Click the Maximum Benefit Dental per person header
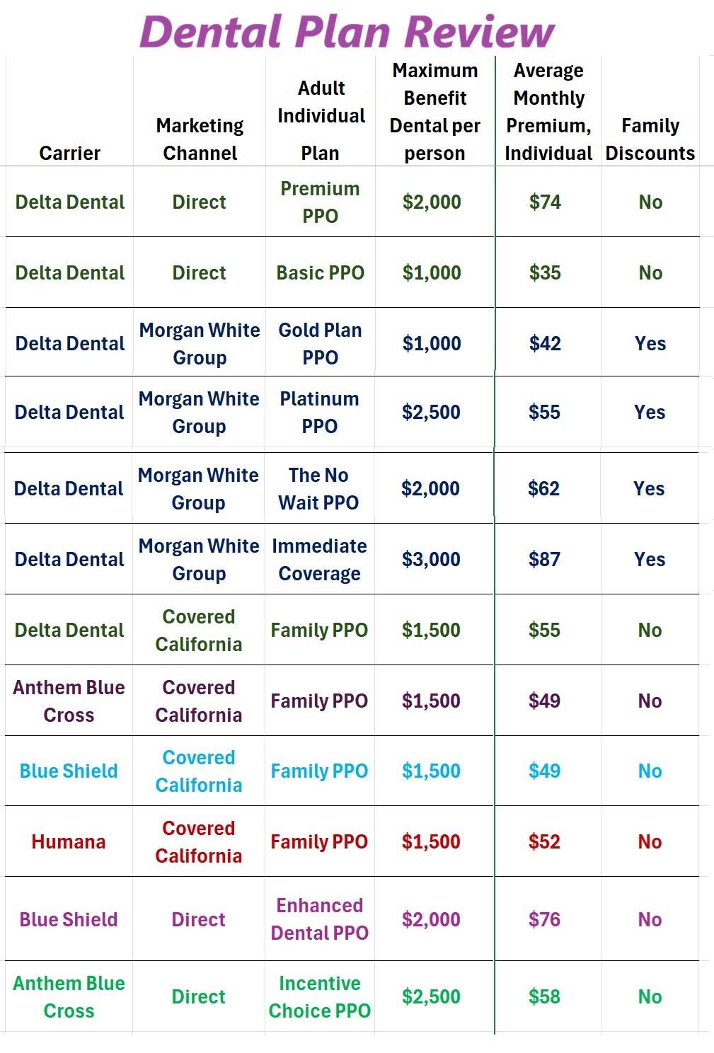The image size is (714, 1053). [434, 112]
